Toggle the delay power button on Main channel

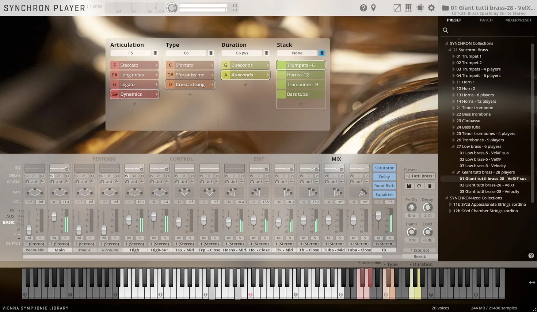coord(52,176)
